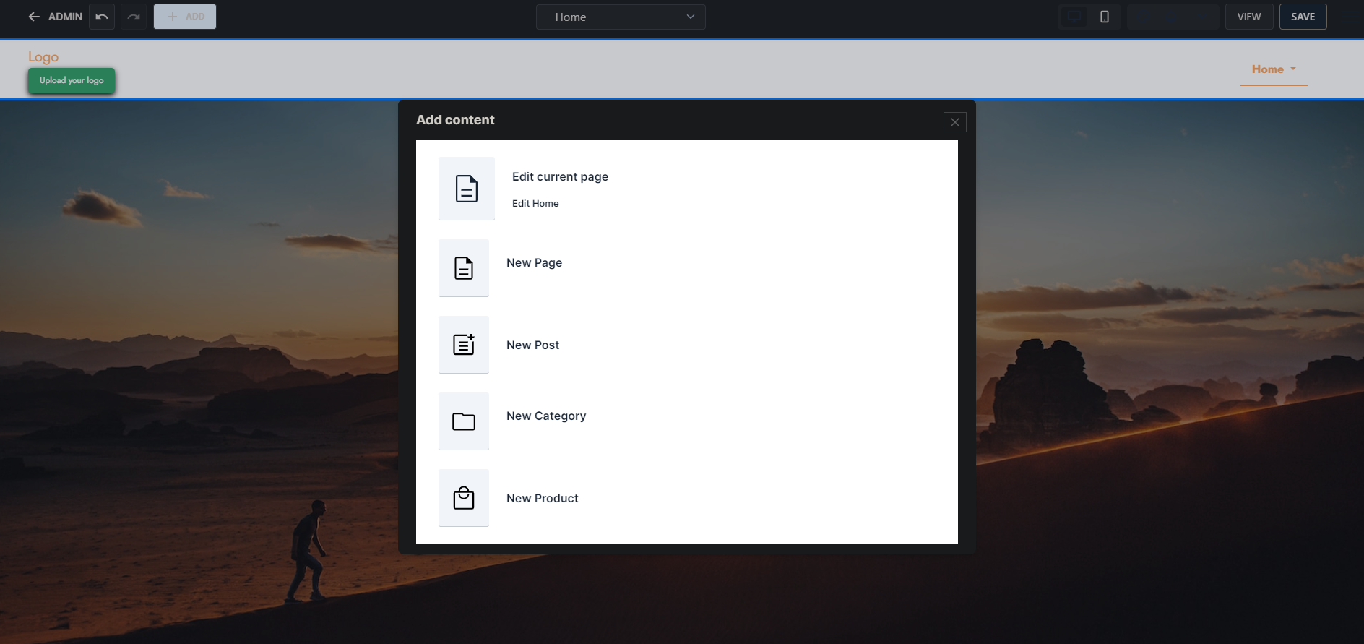Viewport: 1364px width, 644px height.
Task: Go back to Admin with the arrow
Action: point(34,17)
